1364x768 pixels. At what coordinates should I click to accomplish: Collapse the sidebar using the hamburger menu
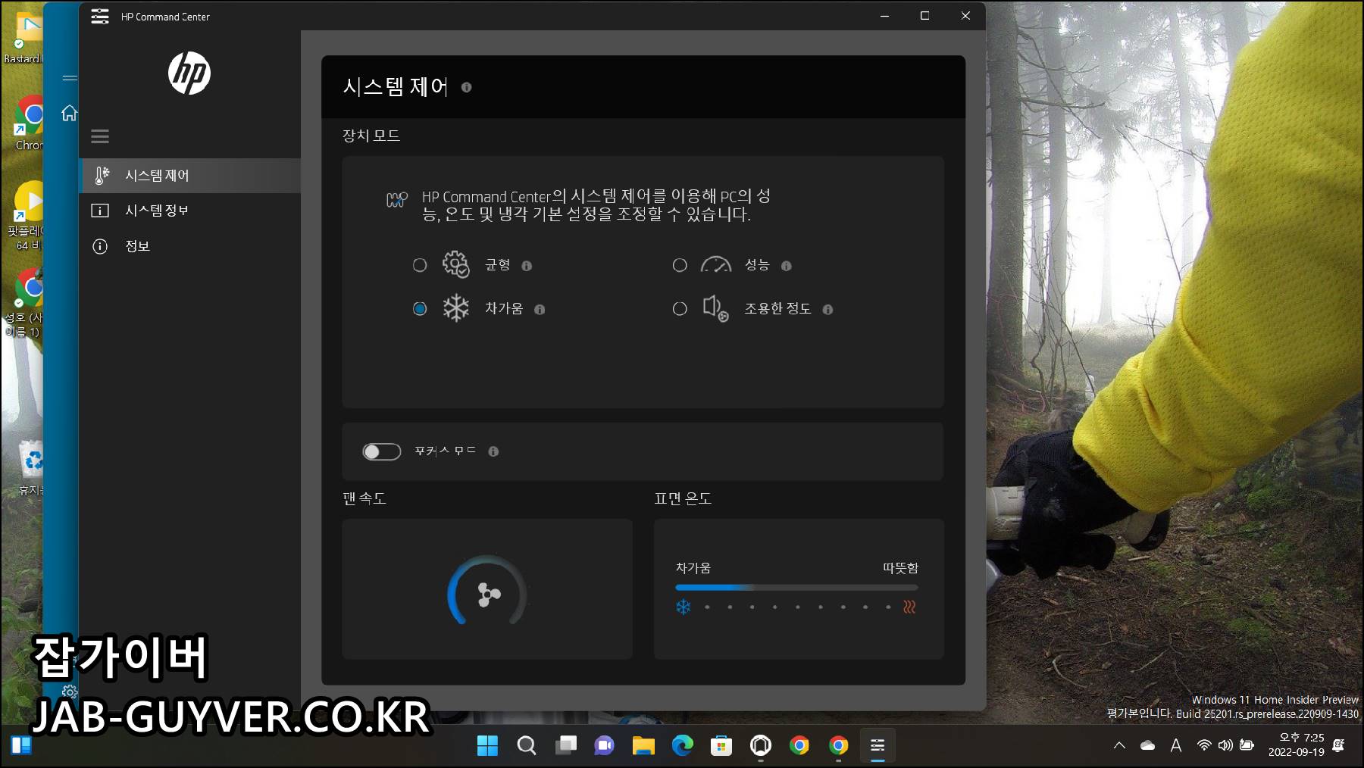(99, 136)
